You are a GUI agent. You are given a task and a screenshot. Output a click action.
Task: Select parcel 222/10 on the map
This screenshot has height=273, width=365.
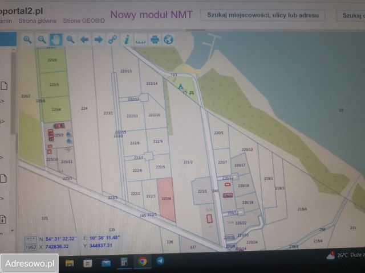click(x=155, y=115)
